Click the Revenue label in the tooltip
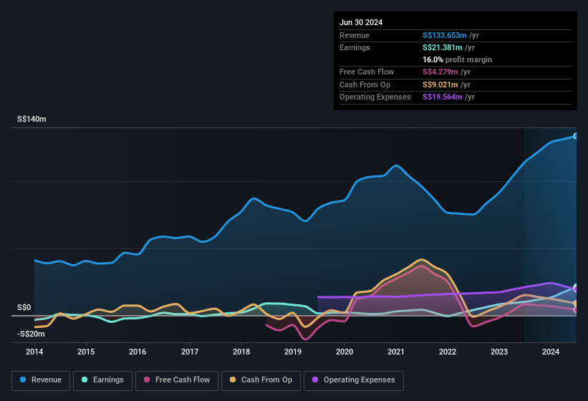 pos(355,35)
